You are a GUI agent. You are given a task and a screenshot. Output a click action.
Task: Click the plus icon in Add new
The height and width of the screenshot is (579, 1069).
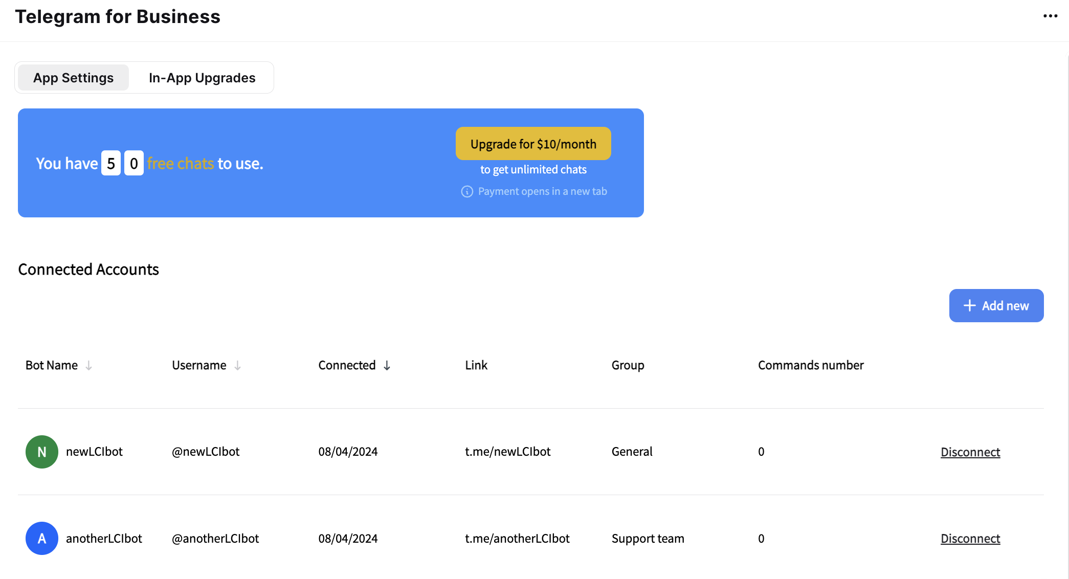(969, 305)
